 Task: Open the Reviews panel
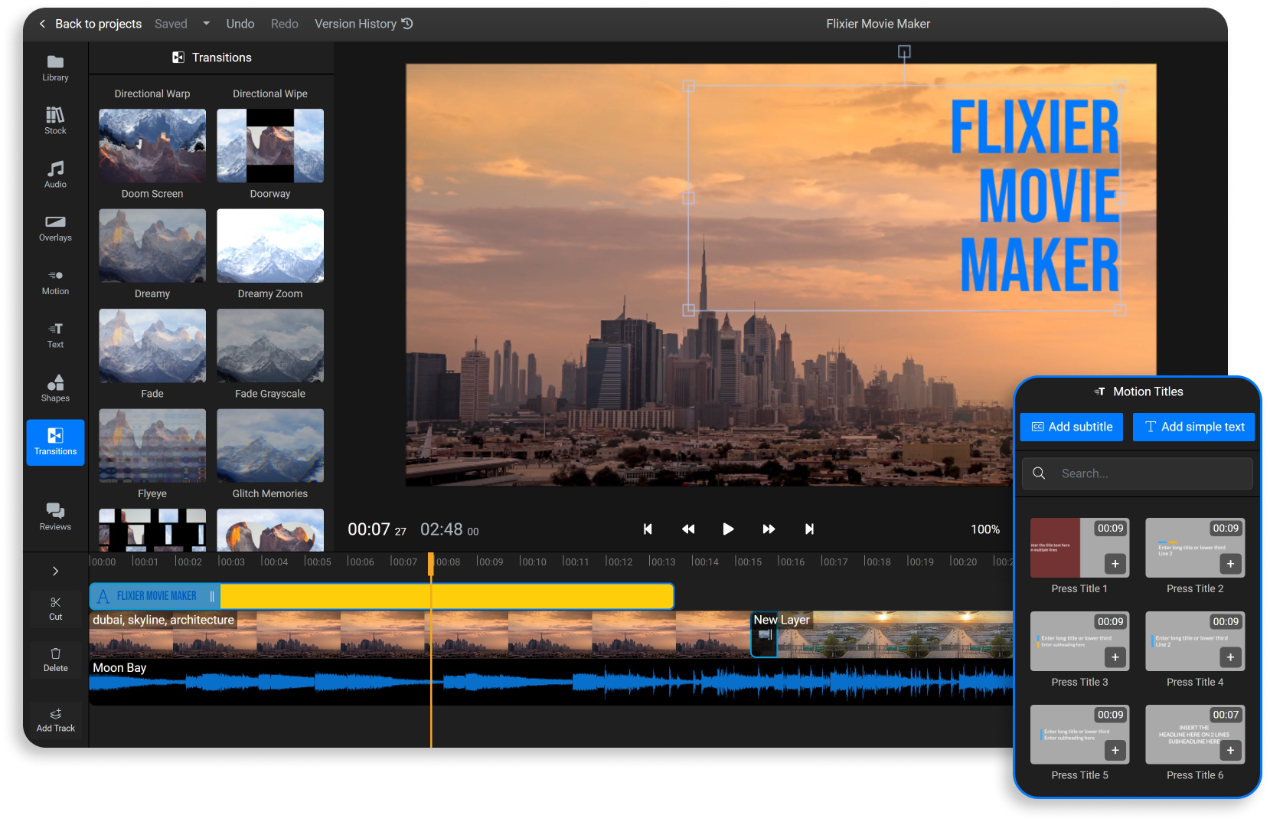pos(54,517)
